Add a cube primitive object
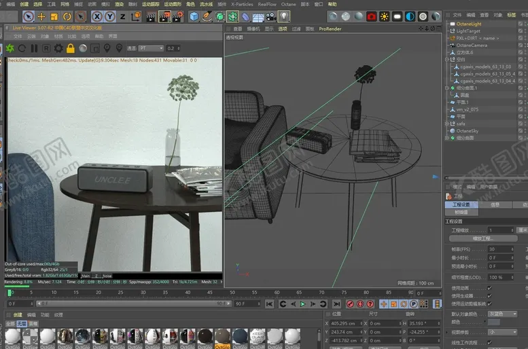 pyautogui.click(x=194, y=16)
